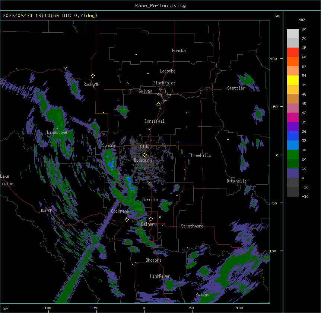Click the 80 value in dBZ legend
The height and width of the screenshot is (313, 321).
304,29
